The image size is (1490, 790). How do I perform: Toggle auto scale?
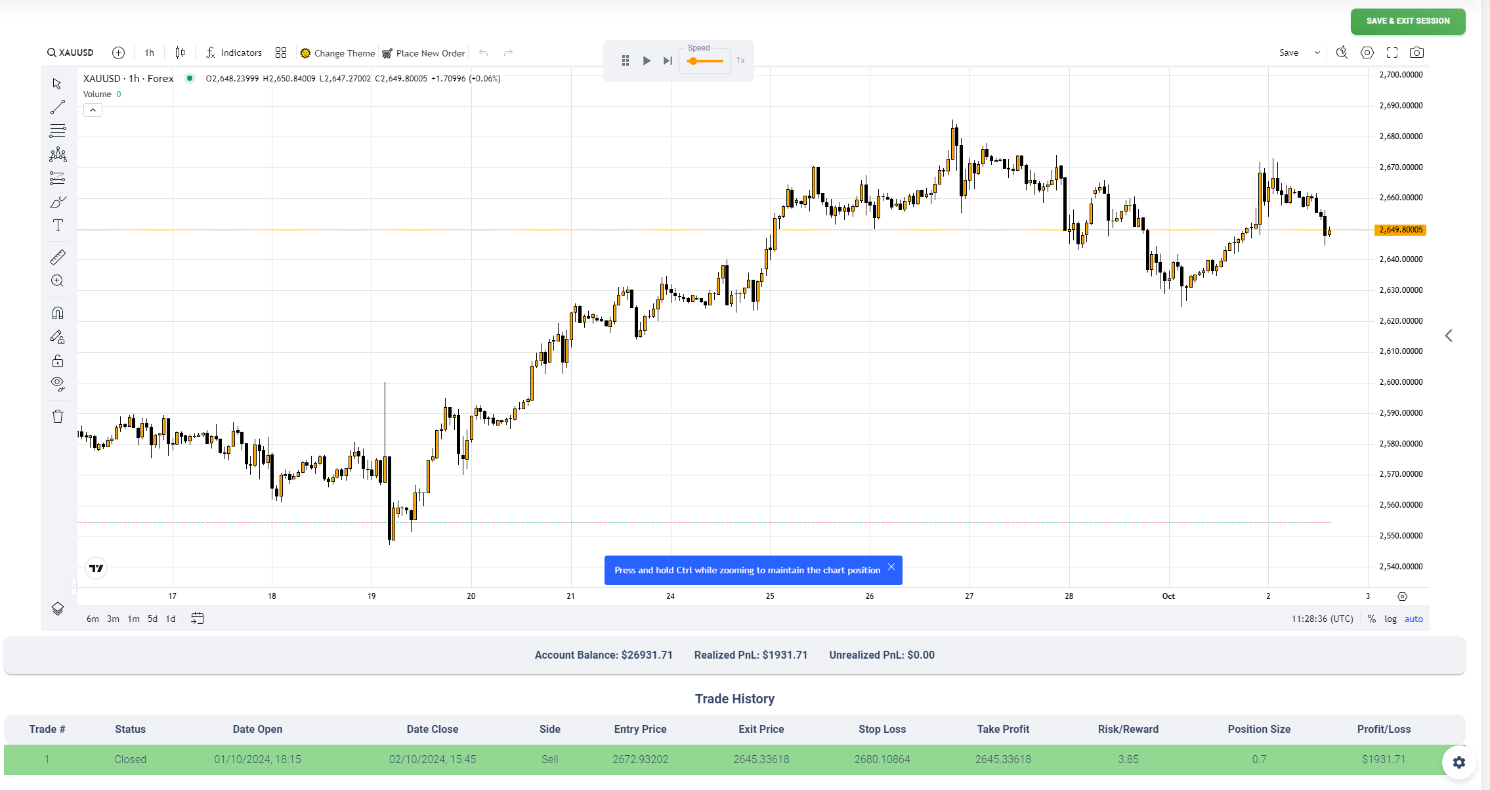[x=1413, y=619]
